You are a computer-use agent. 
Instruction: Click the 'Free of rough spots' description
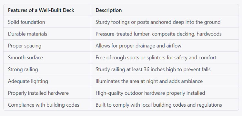click(x=156, y=58)
